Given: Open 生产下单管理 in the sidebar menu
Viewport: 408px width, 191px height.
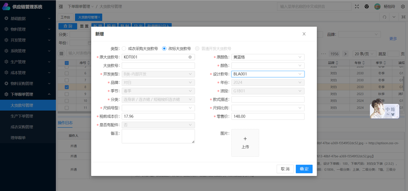Looking at the screenshot, I should (x=22, y=116).
